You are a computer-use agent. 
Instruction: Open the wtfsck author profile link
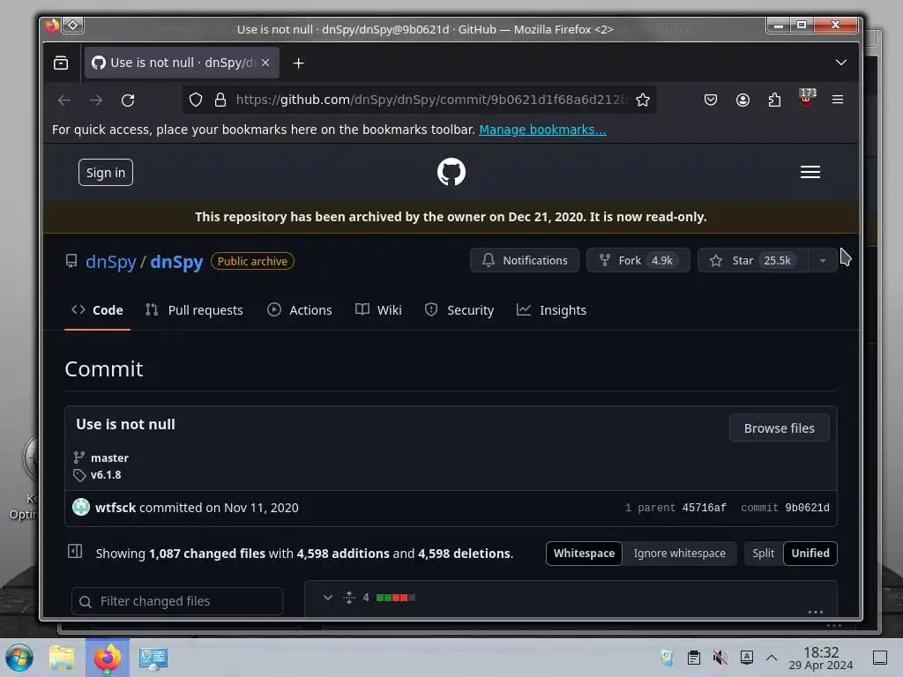pyautogui.click(x=116, y=508)
